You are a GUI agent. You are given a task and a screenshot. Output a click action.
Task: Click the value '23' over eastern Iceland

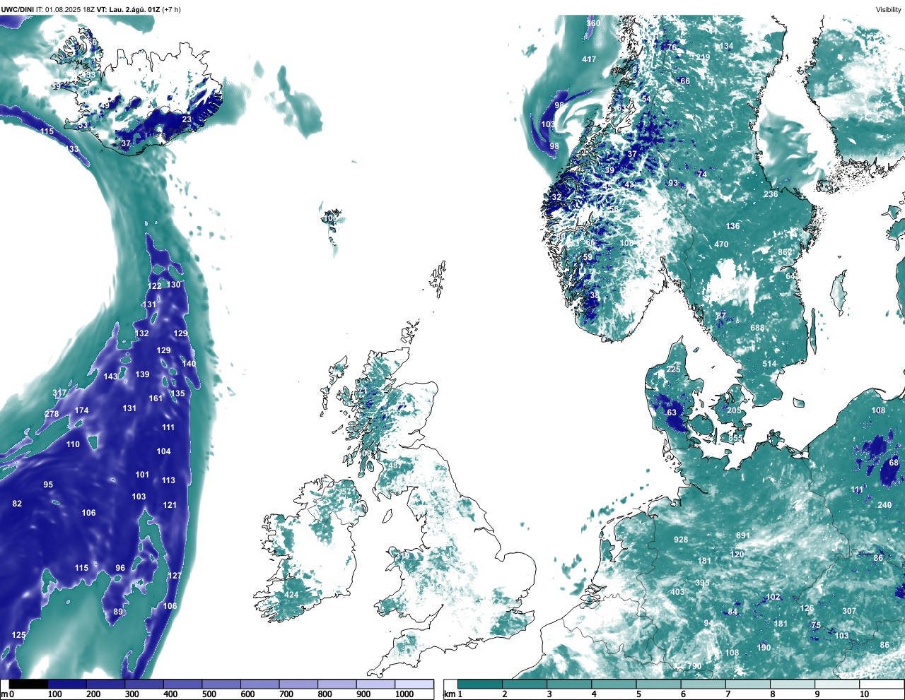[x=187, y=119]
